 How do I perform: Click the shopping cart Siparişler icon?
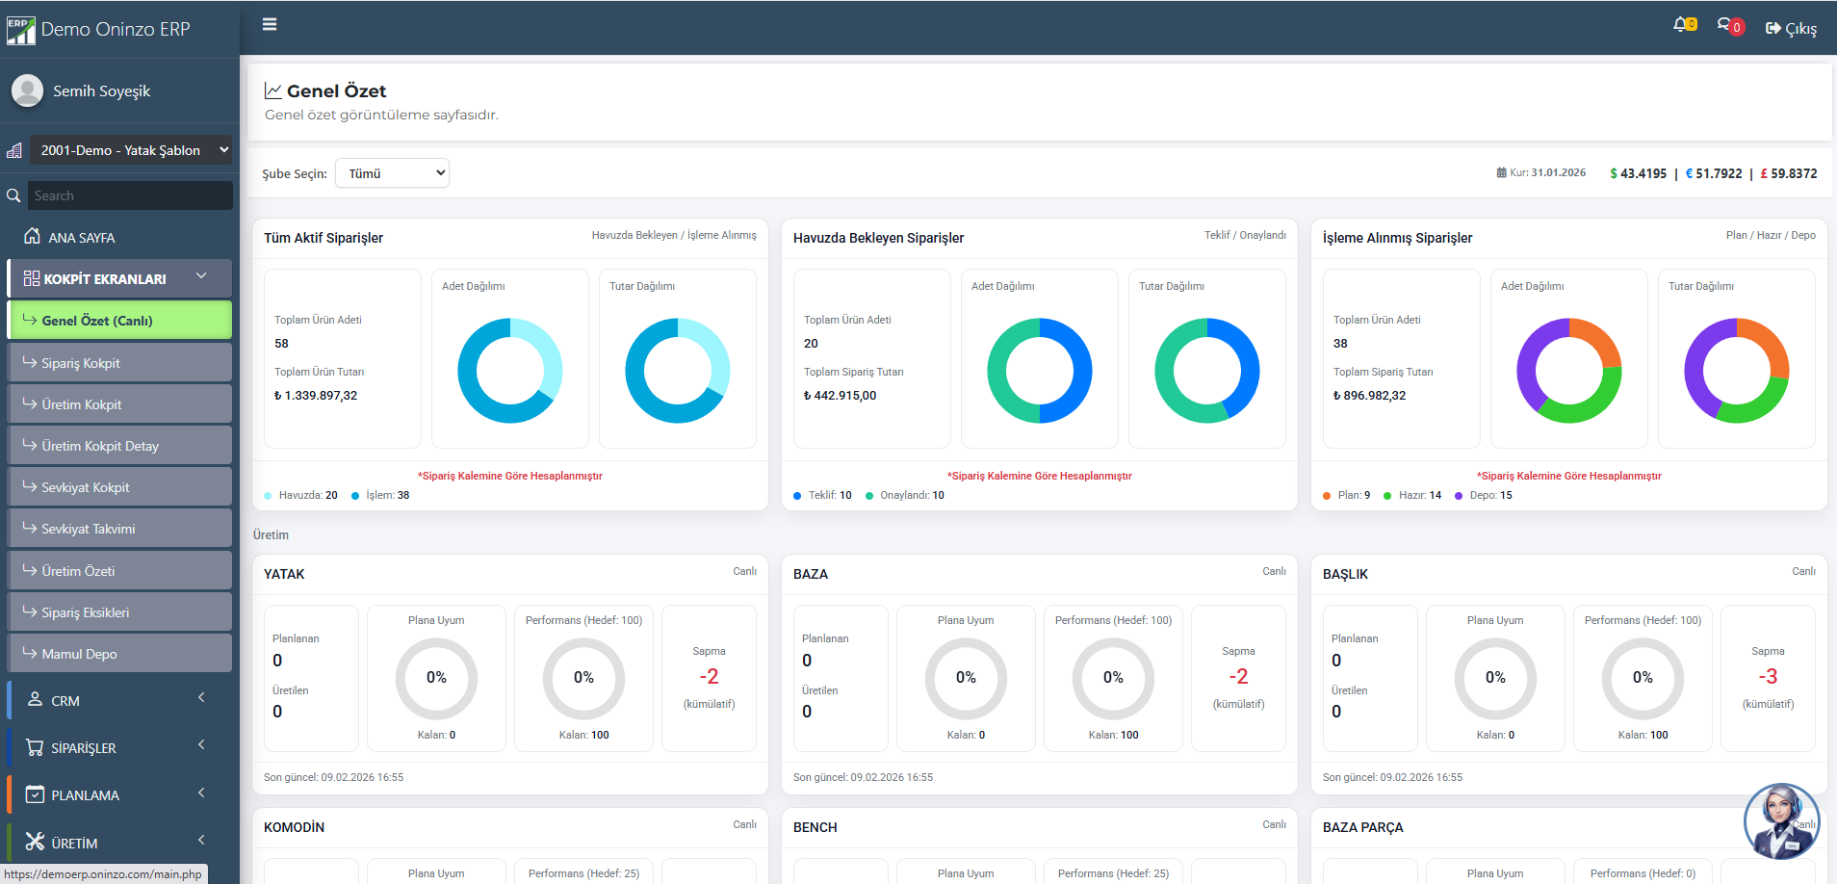(x=35, y=747)
